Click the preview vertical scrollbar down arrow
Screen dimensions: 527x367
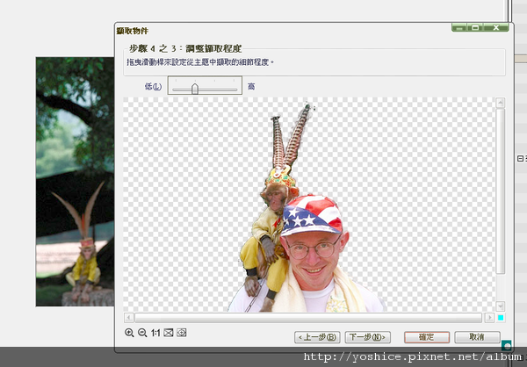click(501, 306)
